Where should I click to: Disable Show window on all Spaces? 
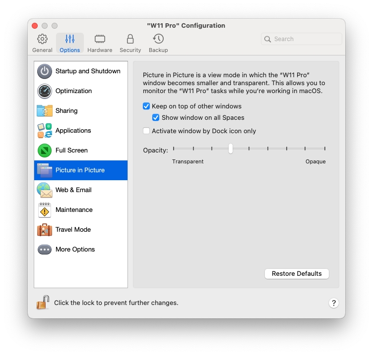pyautogui.click(x=156, y=118)
